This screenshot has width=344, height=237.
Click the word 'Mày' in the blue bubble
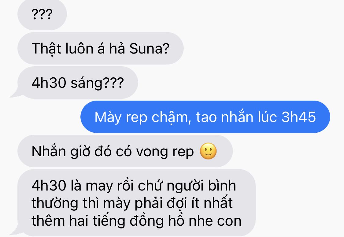pyautogui.click(x=108, y=117)
